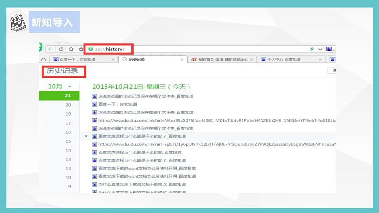Open 360浏览器的浏览记录保存在哪个文件夹_百度搜索 entry
Viewport: 379px width, 213px height.
pos(146,128)
